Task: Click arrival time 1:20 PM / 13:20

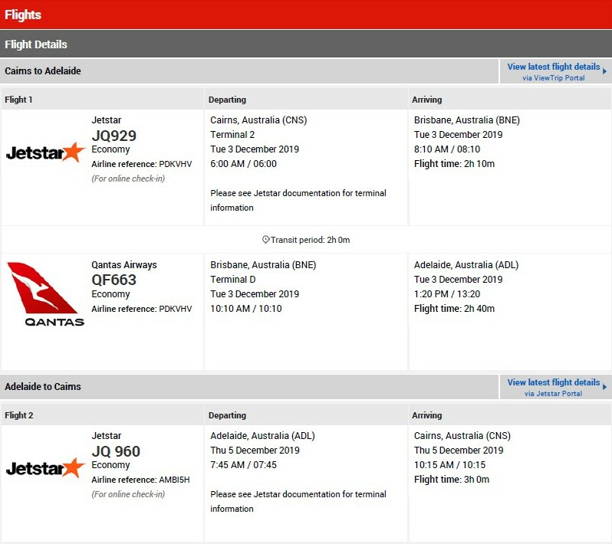Action: 447,294
